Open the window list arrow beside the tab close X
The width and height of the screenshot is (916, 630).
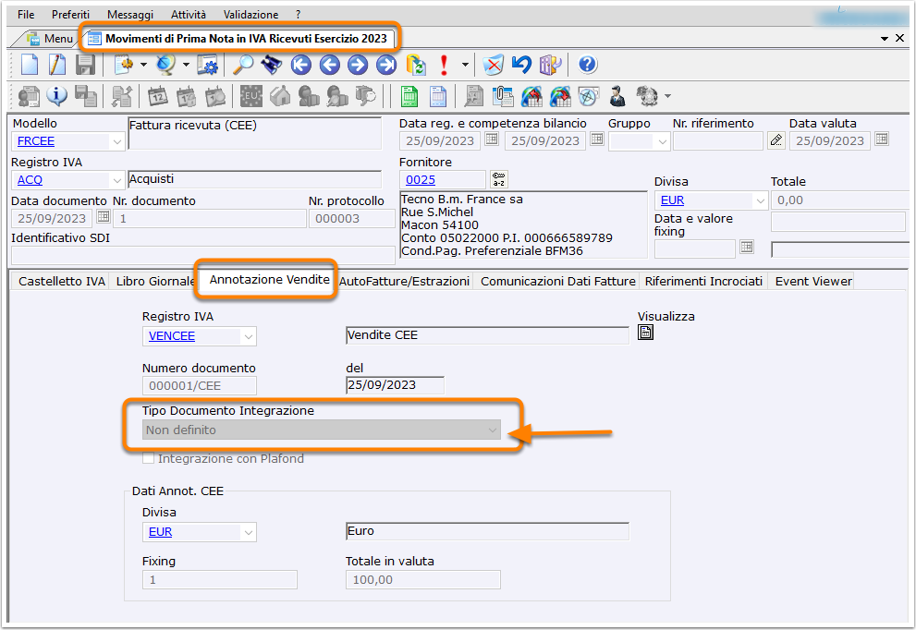point(885,39)
